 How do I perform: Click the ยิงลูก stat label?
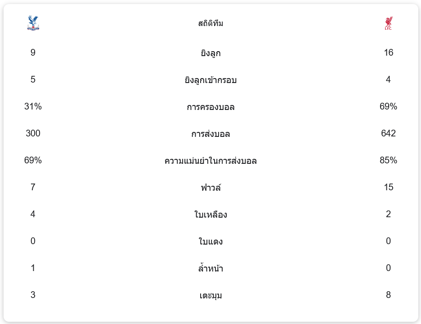[210, 53]
